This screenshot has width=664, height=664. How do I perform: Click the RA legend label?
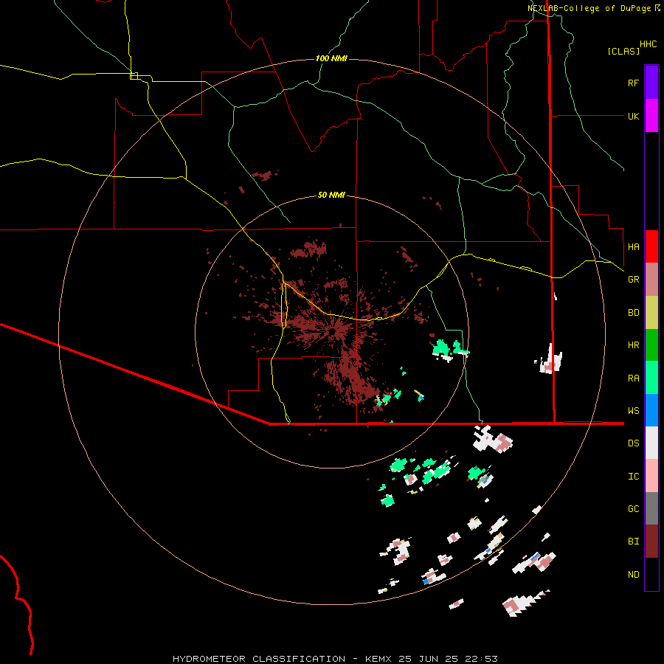pos(633,378)
